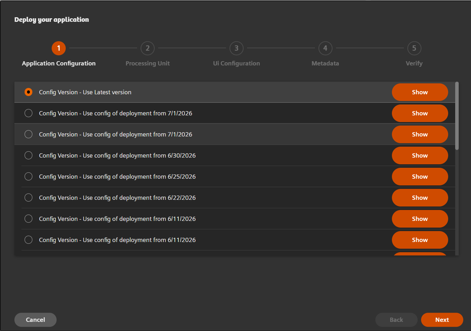The height and width of the screenshot is (331, 471).
Task: Click Show for the 6/25/2026 deployment
Action: [420, 177]
